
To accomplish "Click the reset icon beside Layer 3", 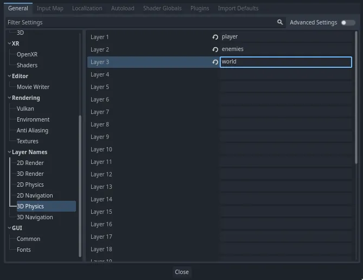I will 215,62.
